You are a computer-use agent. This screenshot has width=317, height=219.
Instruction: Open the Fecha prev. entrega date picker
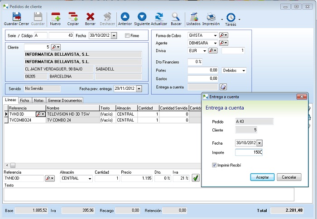(139, 89)
